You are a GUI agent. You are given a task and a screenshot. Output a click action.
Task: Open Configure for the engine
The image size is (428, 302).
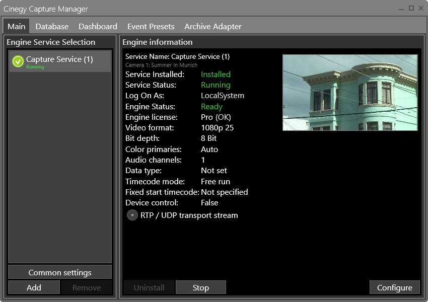click(394, 287)
